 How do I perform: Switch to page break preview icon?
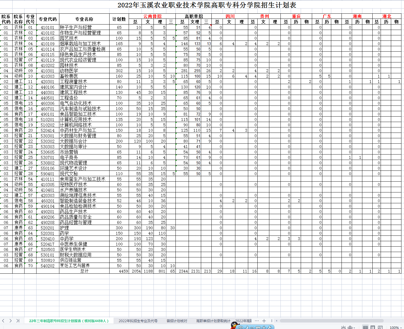380,328
